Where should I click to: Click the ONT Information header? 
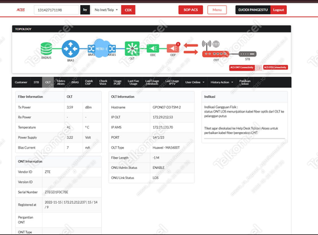coord(30,161)
